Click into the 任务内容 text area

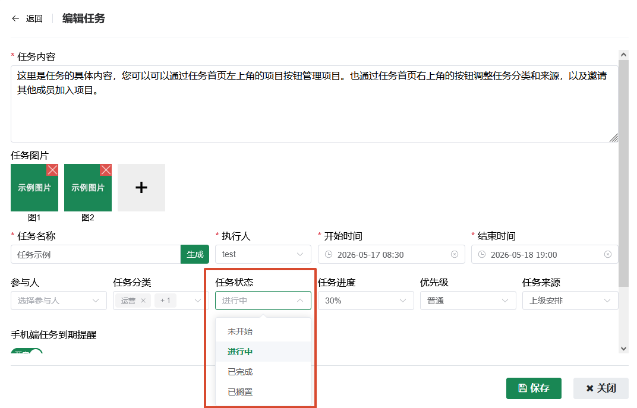(x=314, y=104)
